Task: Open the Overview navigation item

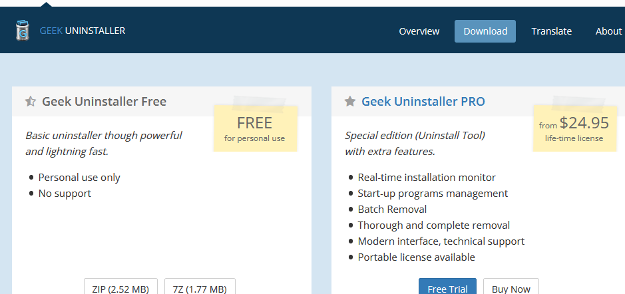Action: click(419, 31)
